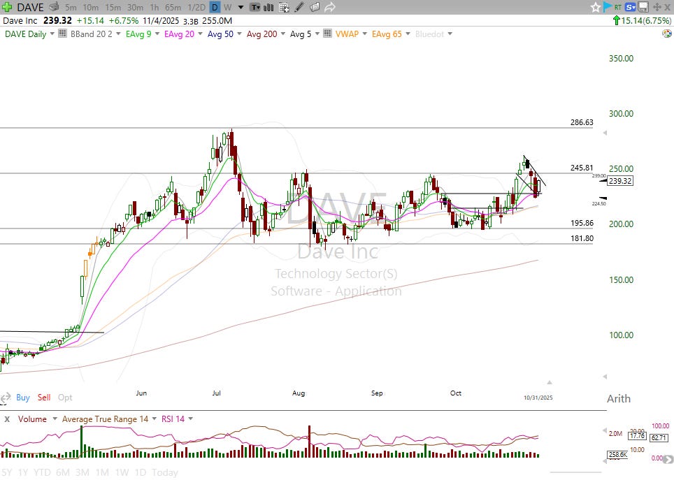Screen dimensions: 674x480
Task: Open the text tools T icon
Action: (x=255, y=7)
